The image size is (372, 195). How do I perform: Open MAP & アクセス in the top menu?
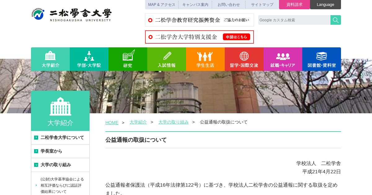click(162, 5)
